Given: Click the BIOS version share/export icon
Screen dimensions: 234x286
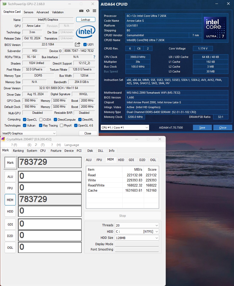Looking at the screenshot, I should click(77, 44).
